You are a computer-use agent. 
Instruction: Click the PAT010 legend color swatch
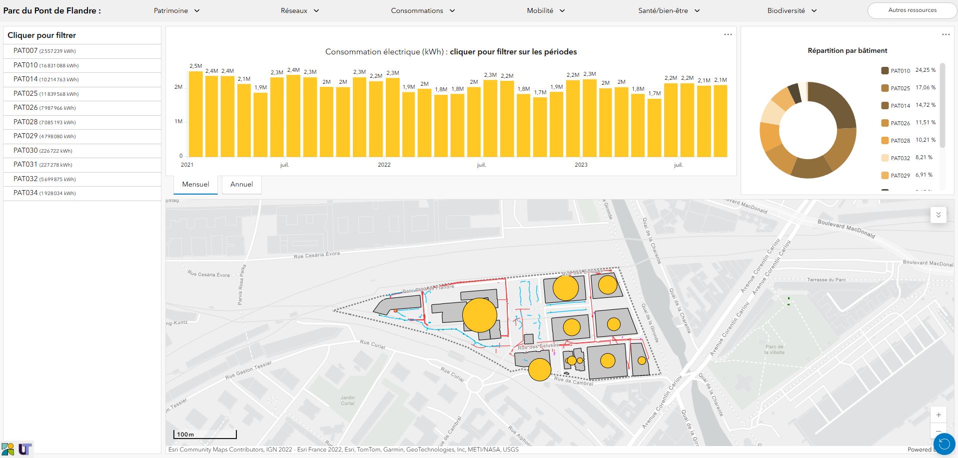[x=885, y=71]
